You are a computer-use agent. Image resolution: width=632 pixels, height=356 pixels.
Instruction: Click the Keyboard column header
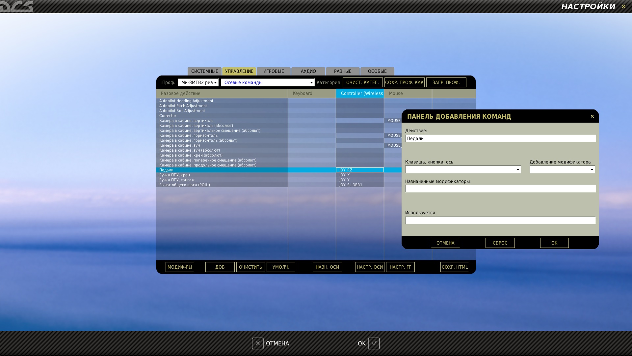pos(312,93)
